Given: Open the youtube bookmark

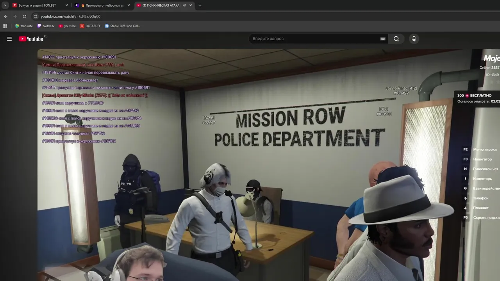Looking at the screenshot, I should (67, 26).
